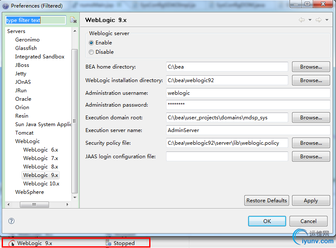Select the Disable radio button
The image size is (336, 248).
[x=91, y=52]
